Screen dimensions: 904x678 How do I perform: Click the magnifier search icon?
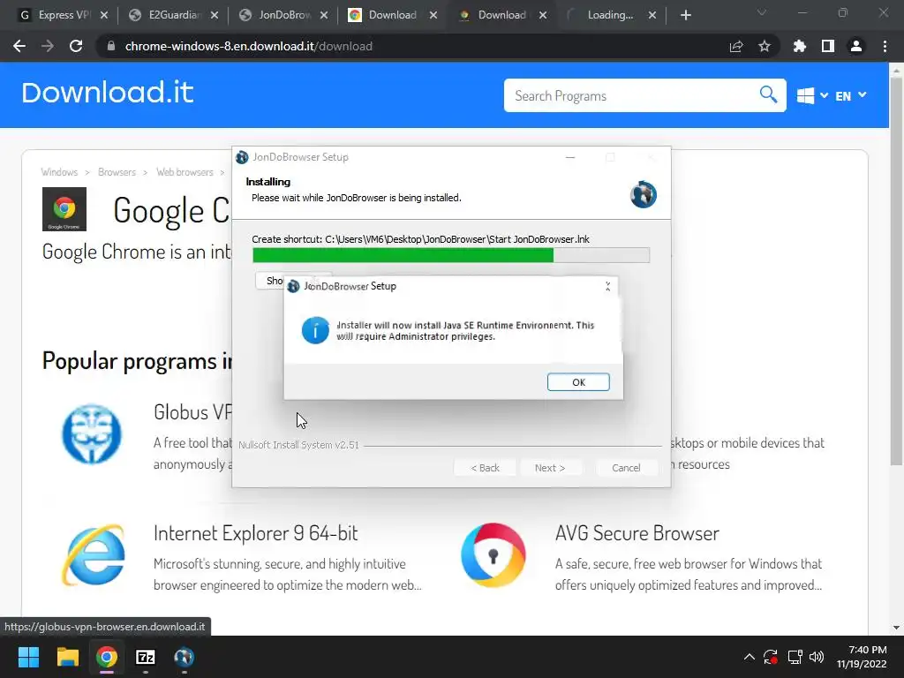tap(768, 94)
